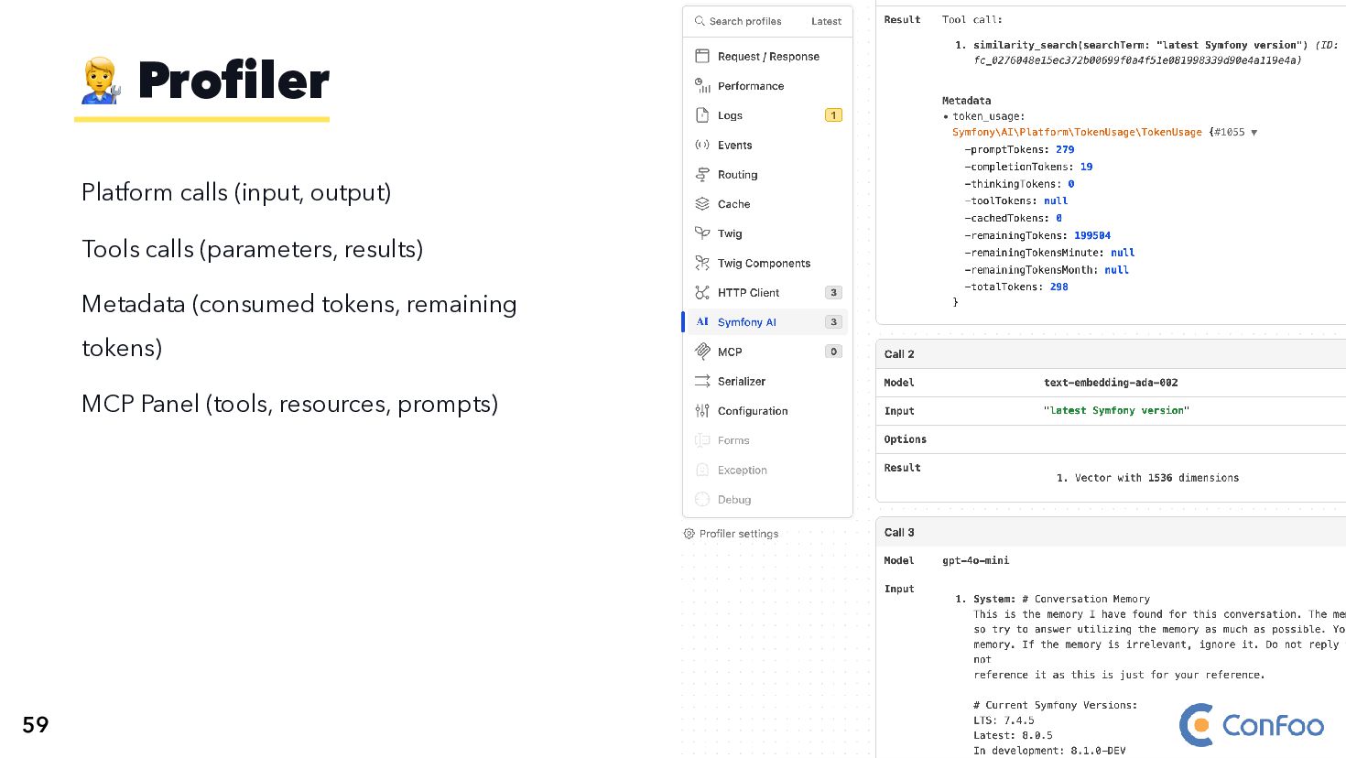1346x758 pixels.
Task: Select the Symfony AI panel
Action: pos(767,321)
